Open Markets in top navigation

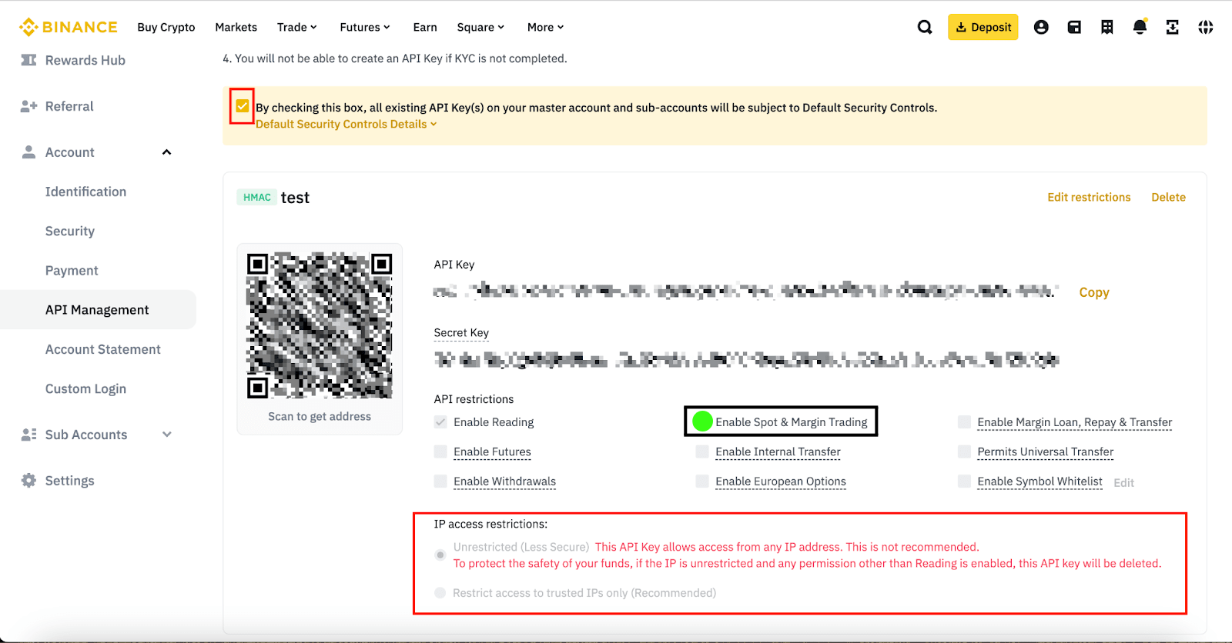click(236, 27)
